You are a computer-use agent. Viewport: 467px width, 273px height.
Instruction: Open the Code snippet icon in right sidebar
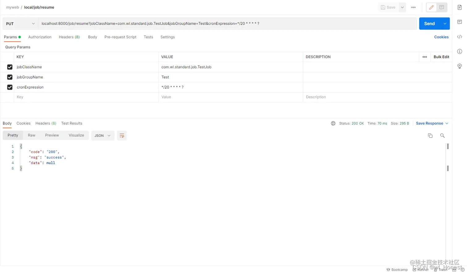click(460, 37)
